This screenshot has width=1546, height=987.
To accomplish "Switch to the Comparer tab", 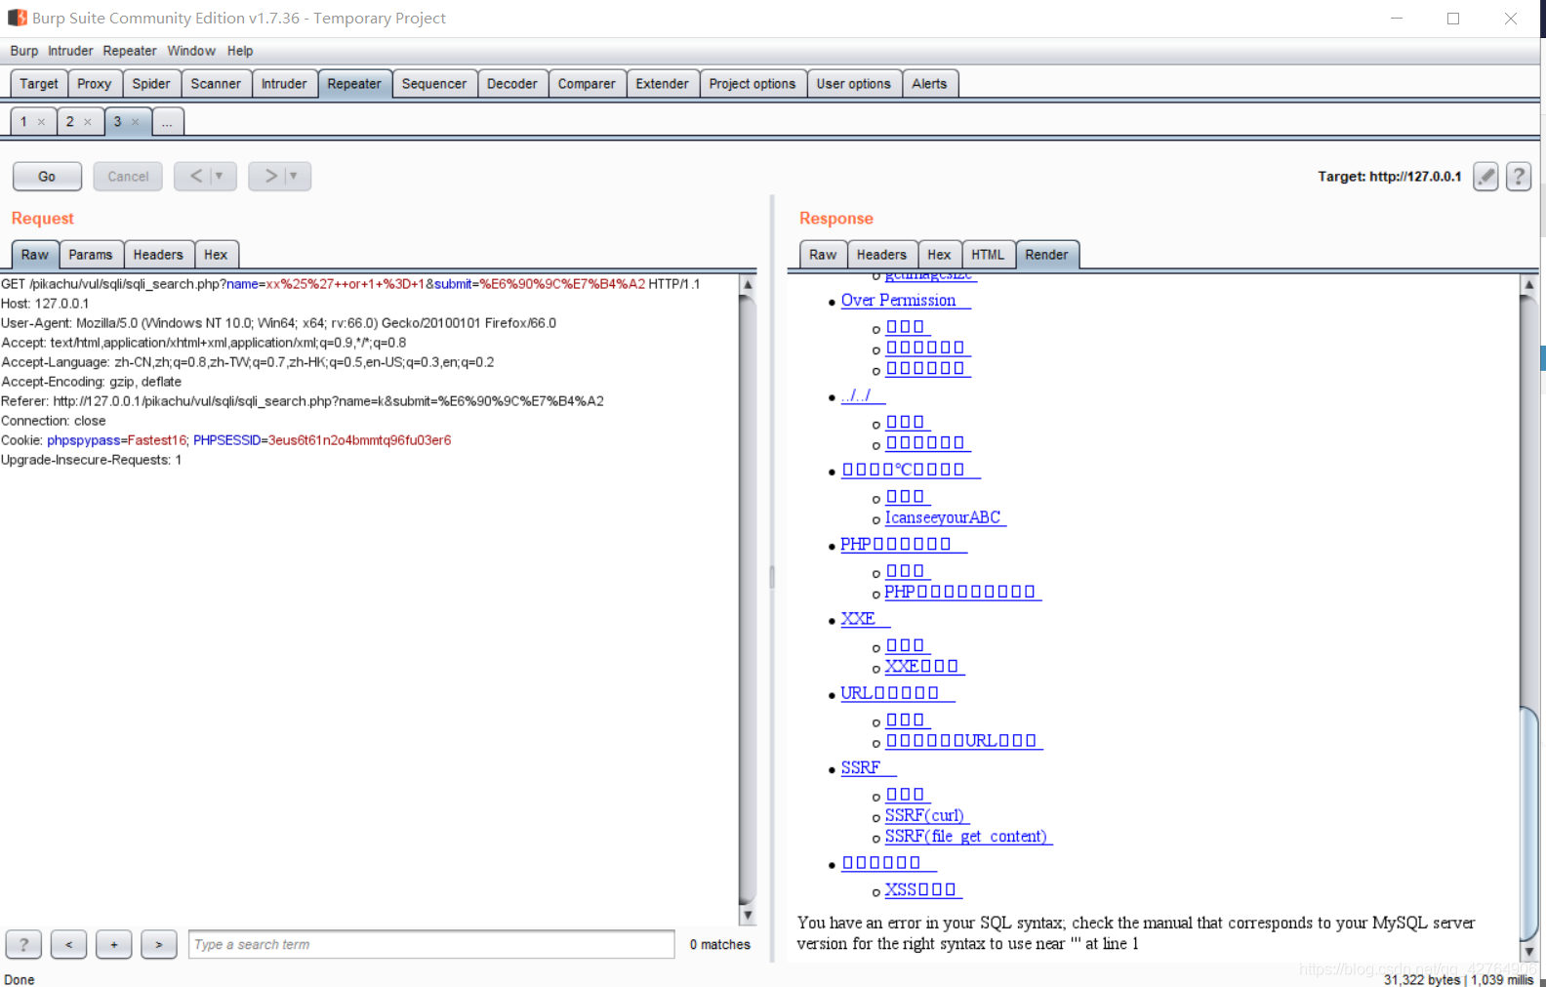I will pos(587,84).
